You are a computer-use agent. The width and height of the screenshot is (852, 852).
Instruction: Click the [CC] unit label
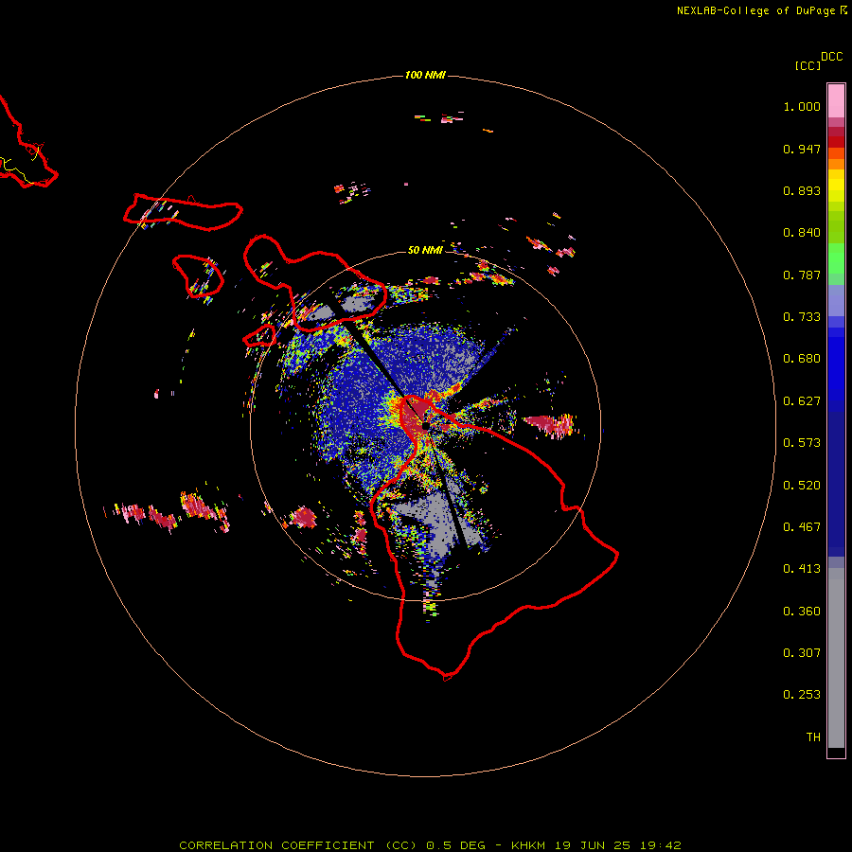pos(808,65)
